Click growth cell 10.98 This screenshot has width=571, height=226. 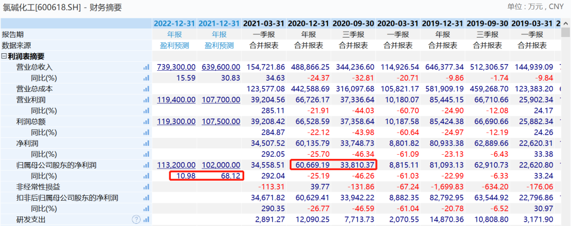click(186, 176)
